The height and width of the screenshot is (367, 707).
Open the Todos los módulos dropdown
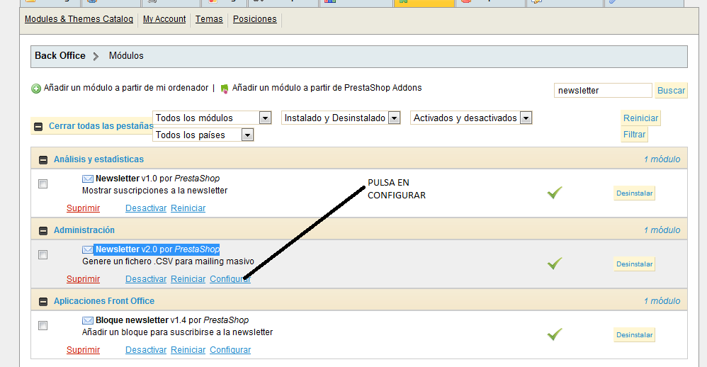point(265,118)
